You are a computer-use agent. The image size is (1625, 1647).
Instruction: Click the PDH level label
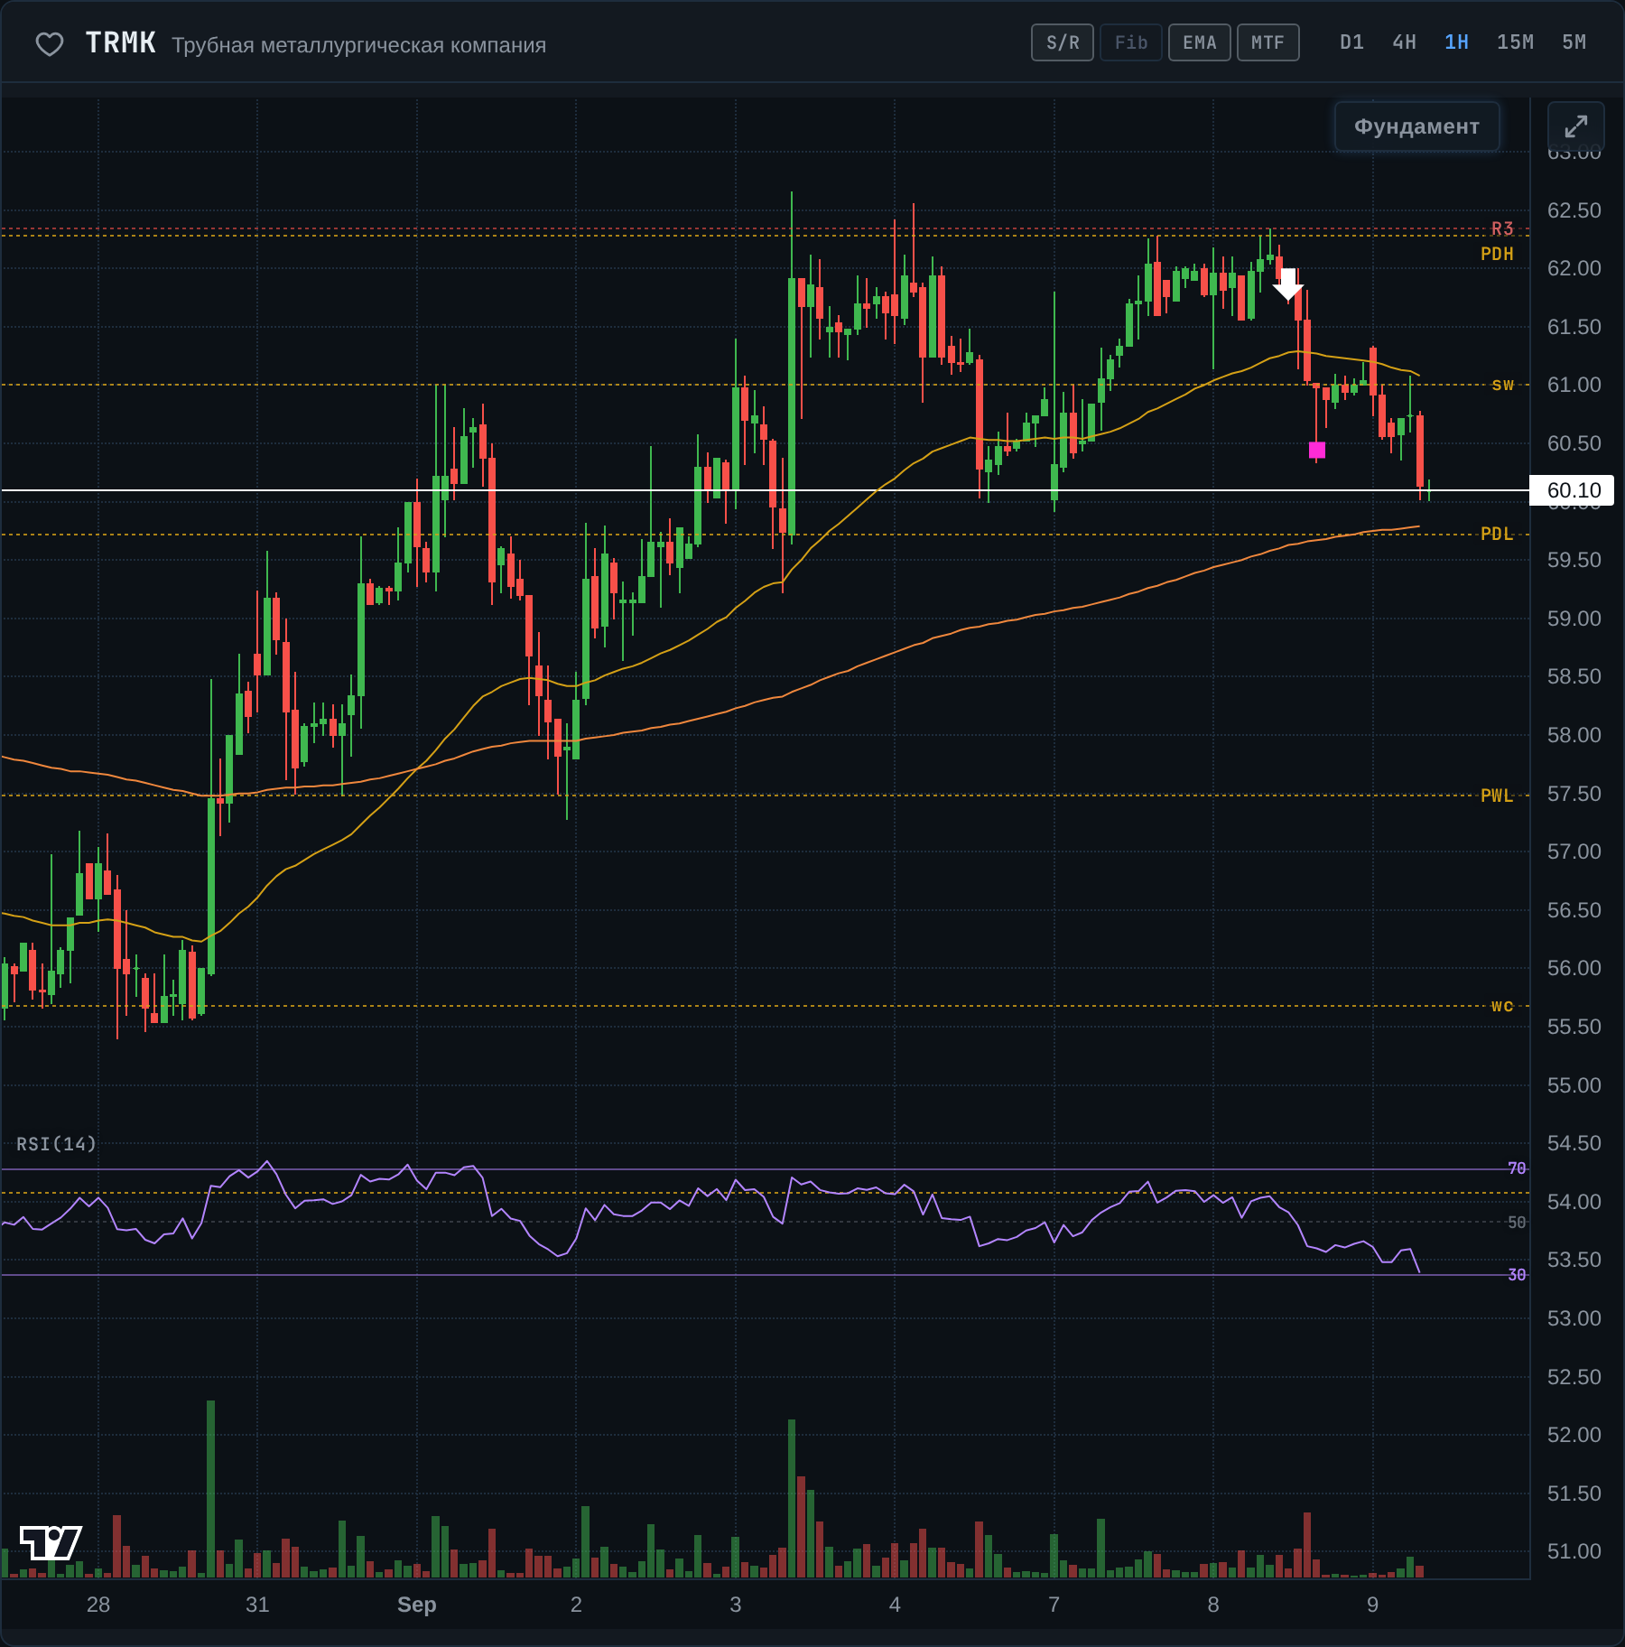[1497, 254]
